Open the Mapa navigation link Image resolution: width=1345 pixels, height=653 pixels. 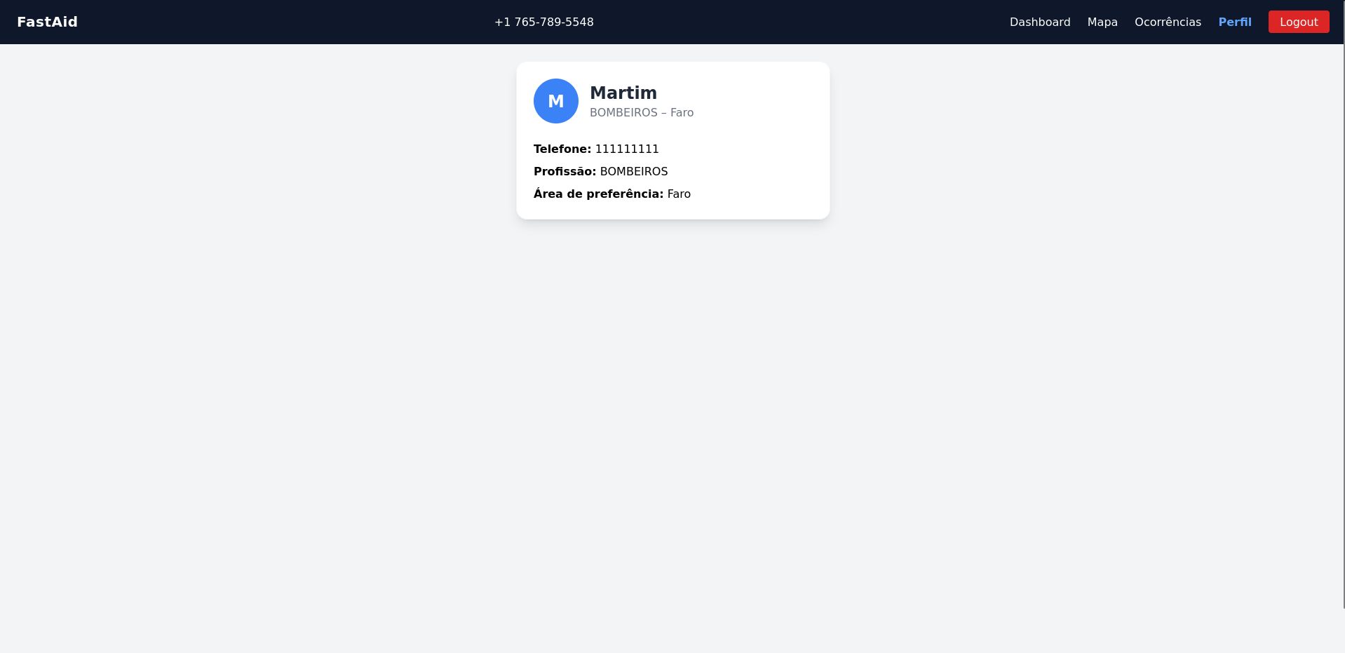click(x=1102, y=22)
